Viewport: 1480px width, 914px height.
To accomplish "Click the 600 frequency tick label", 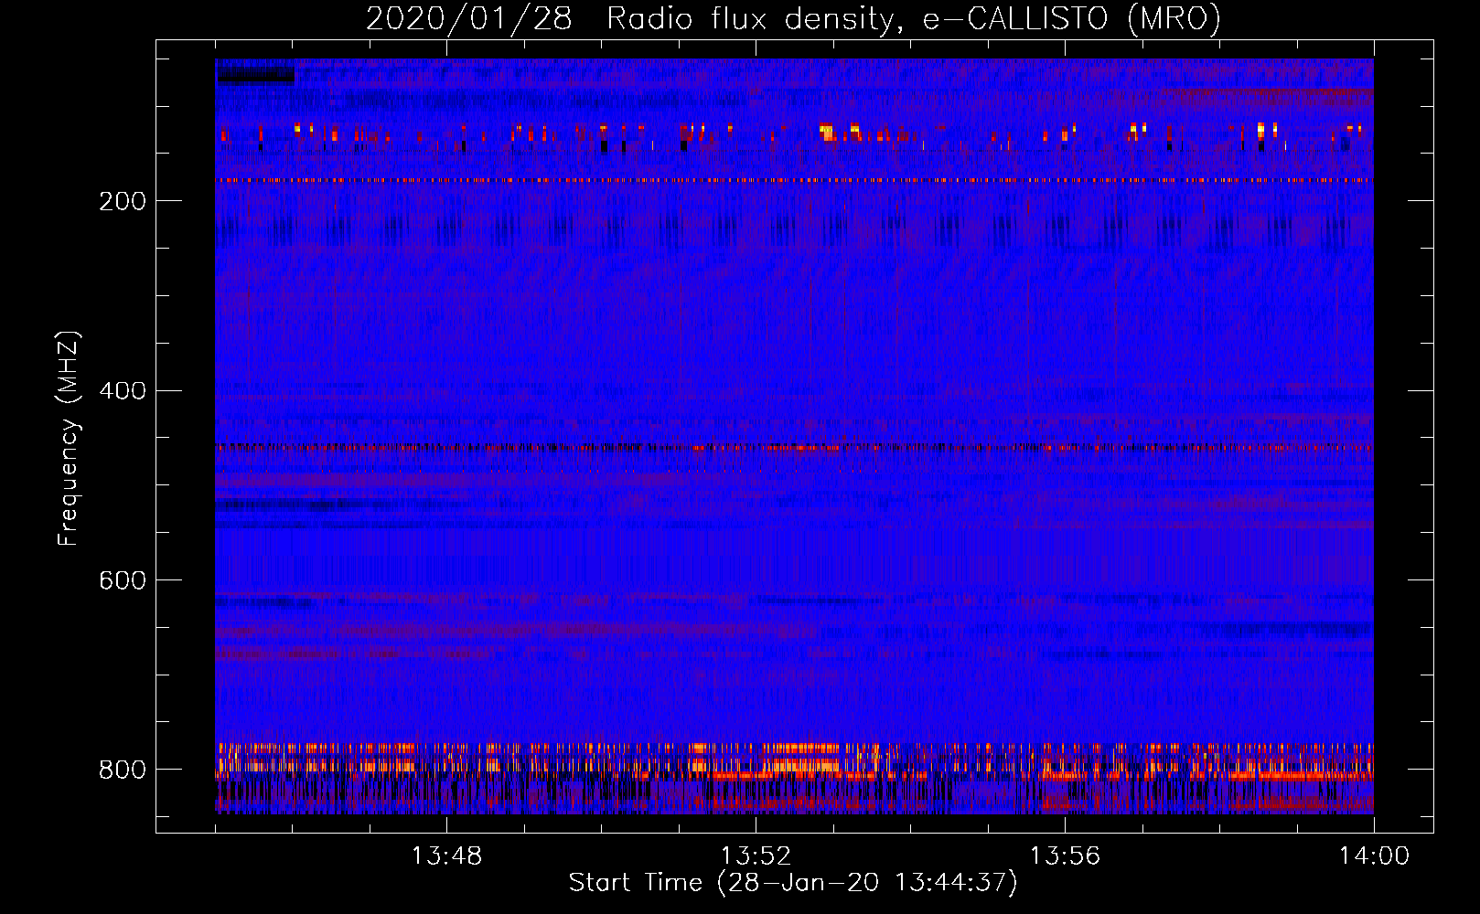I will point(123,581).
